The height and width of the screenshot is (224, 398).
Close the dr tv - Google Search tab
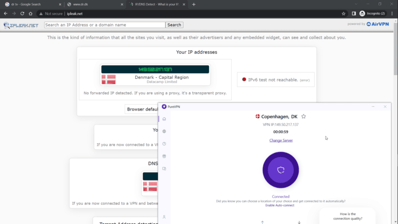tap(60, 4)
